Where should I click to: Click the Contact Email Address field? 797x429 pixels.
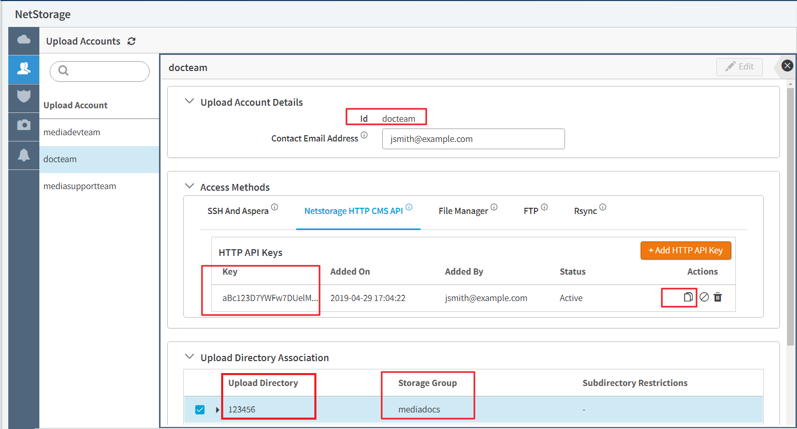(473, 139)
